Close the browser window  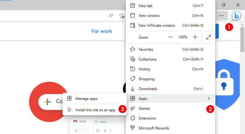[x=238, y=5]
